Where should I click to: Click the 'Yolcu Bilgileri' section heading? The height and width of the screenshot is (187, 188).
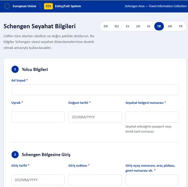[x=35, y=69]
